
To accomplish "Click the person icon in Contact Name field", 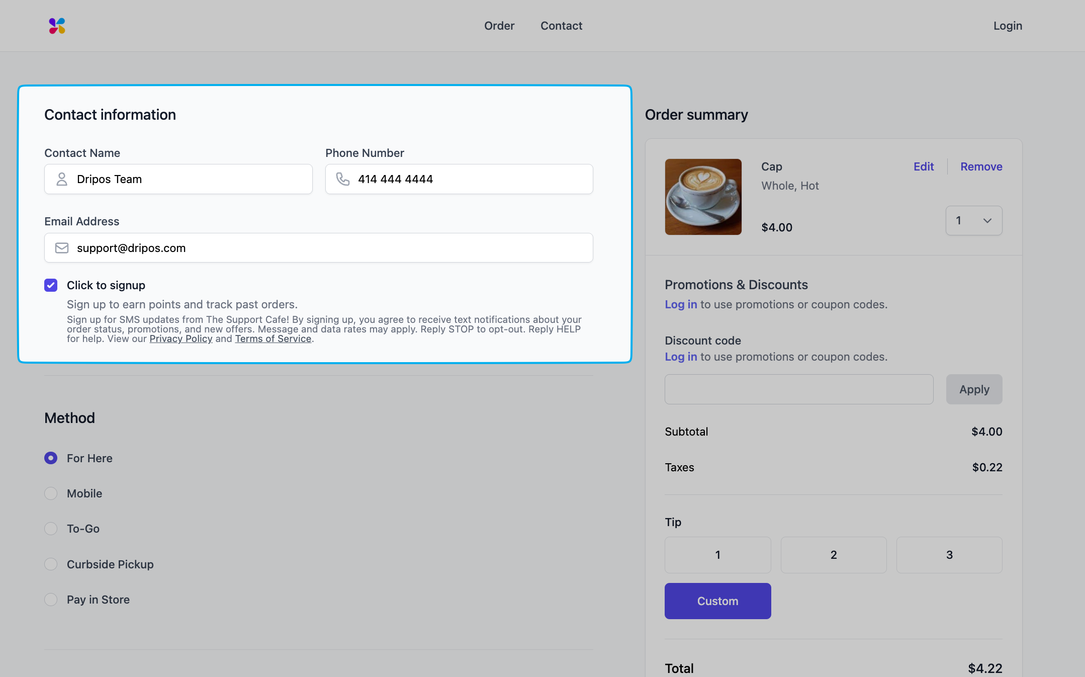I will pos(62,179).
